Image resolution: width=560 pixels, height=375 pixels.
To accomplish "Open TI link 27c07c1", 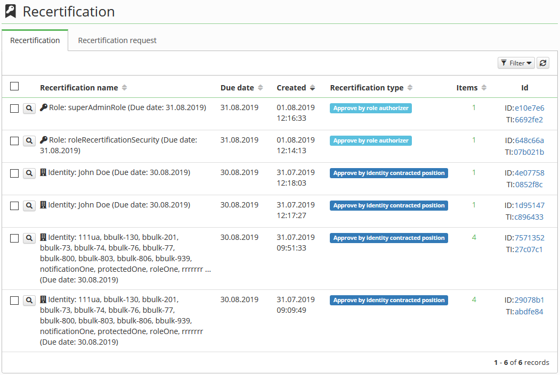I will [x=529, y=249].
